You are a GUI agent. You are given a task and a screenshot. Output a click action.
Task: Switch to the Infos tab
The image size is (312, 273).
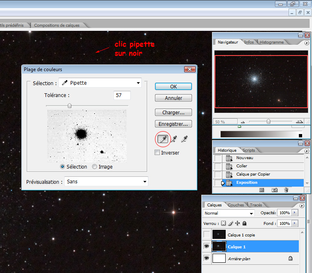249,42
